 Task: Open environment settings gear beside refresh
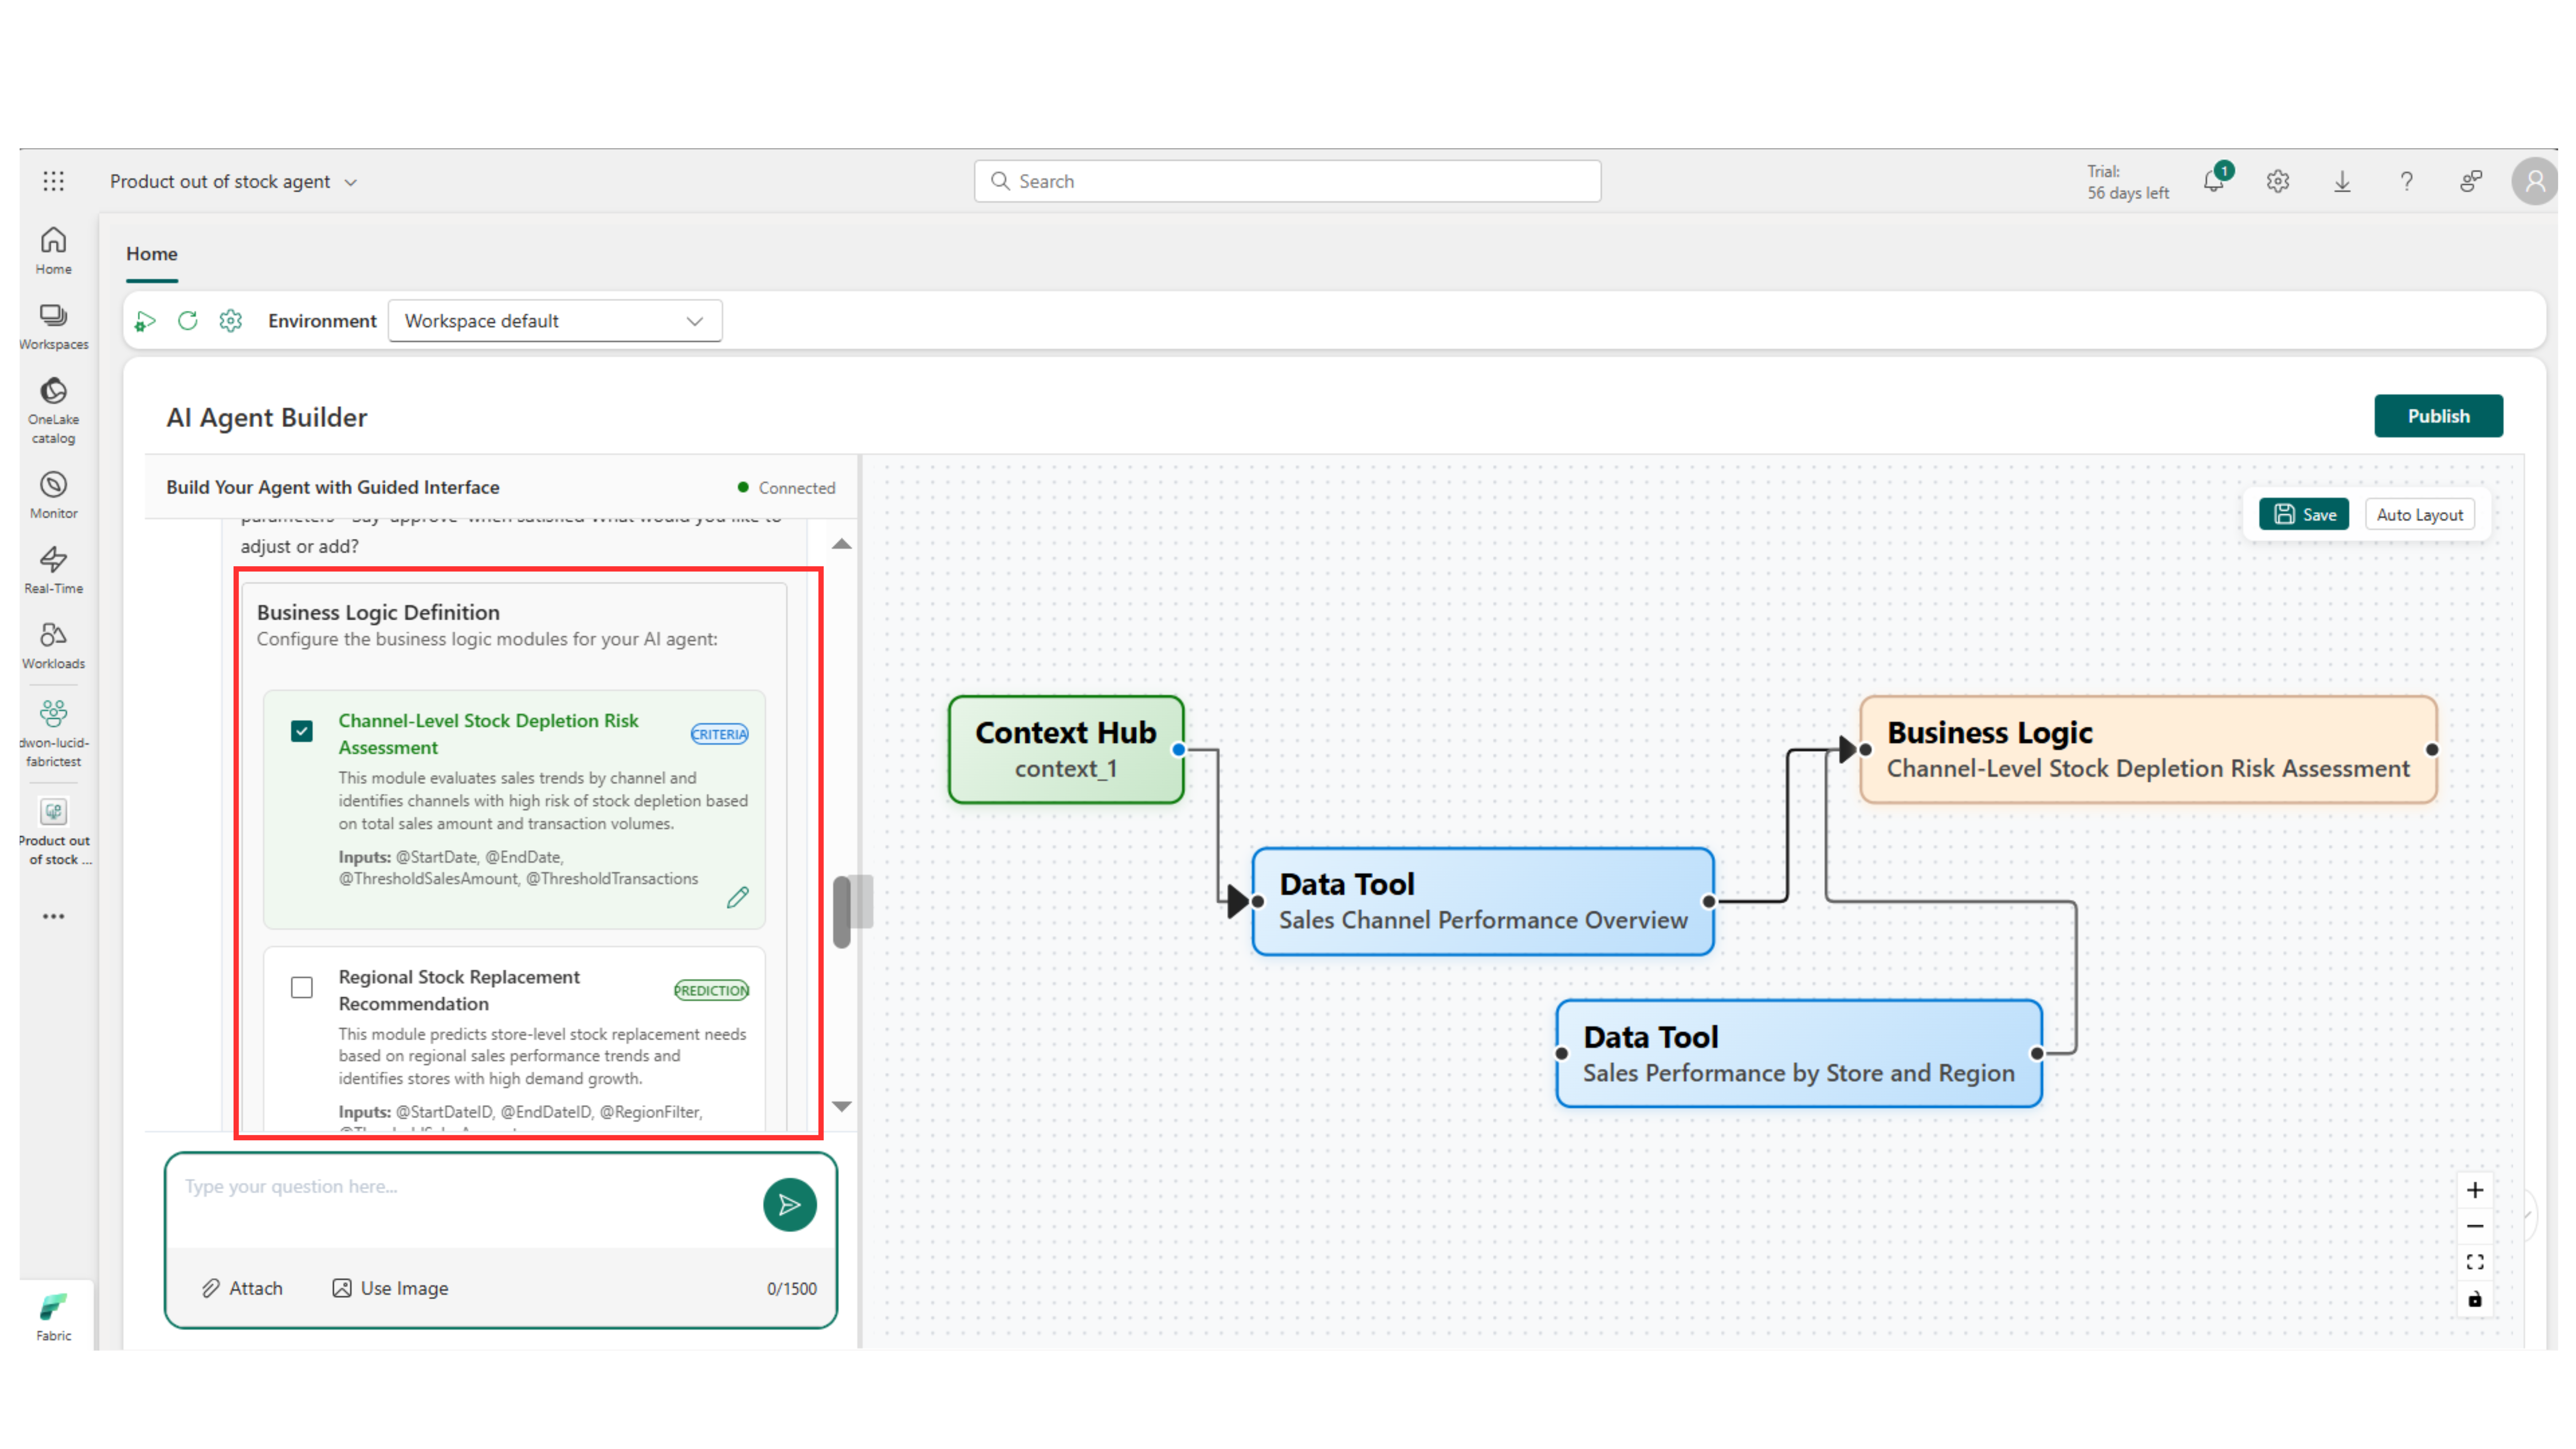pos(230,320)
